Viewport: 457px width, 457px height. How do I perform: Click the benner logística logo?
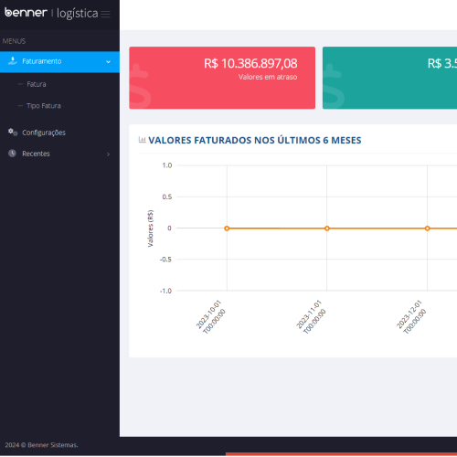[51, 13]
